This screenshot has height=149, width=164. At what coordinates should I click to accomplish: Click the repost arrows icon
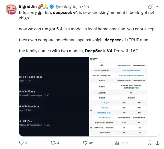click(x=53, y=142)
